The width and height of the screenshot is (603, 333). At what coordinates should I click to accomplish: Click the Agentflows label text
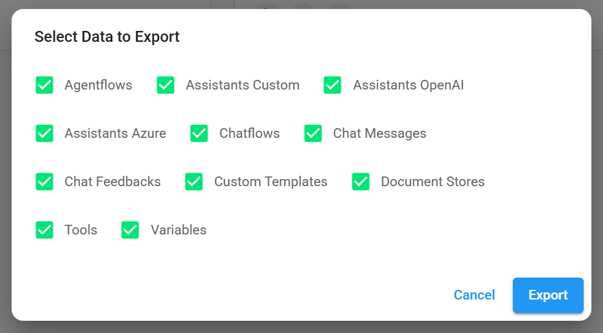[x=98, y=85]
